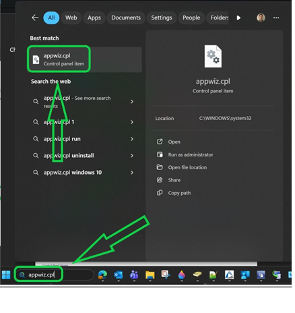
Task: Switch to the Documents filter tab
Action: 126,18
